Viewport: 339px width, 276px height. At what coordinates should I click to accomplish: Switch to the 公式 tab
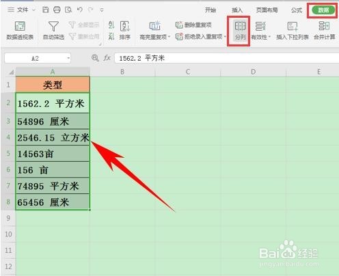(x=297, y=10)
